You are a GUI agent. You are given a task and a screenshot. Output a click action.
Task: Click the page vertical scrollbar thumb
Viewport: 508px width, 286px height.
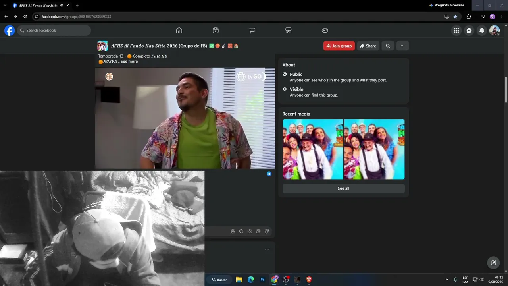coord(506,89)
